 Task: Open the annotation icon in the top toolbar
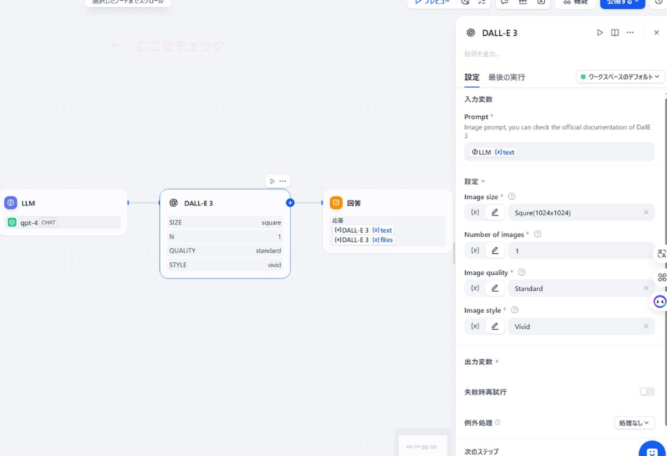pos(504,4)
